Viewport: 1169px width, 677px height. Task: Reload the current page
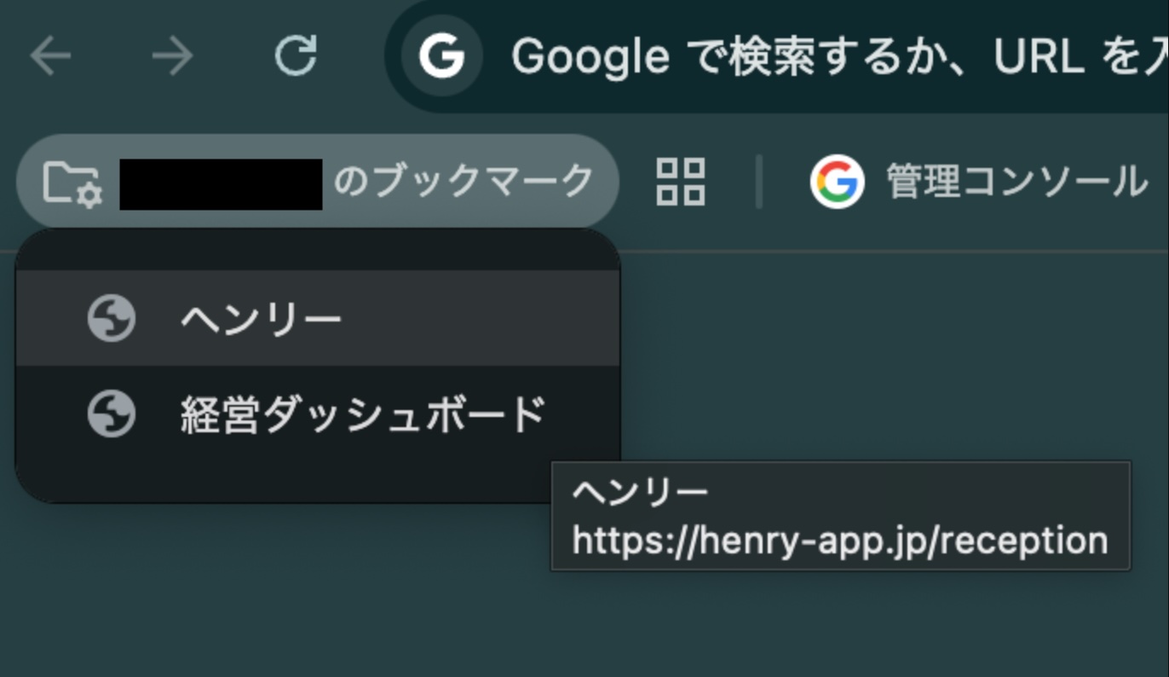click(x=296, y=57)
